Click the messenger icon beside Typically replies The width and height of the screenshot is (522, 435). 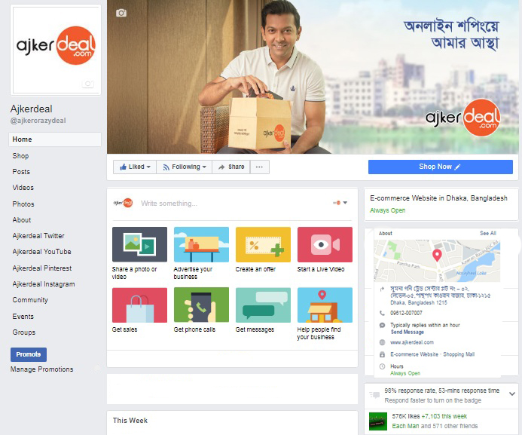382,325
